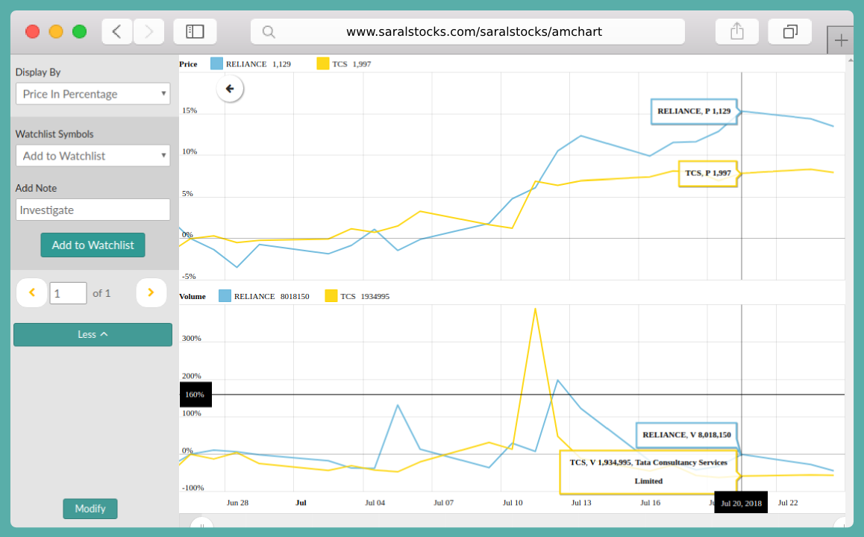Screen dimensions: 864x537
Task: Click the 15% price axis label
Action: pos(190,110)
